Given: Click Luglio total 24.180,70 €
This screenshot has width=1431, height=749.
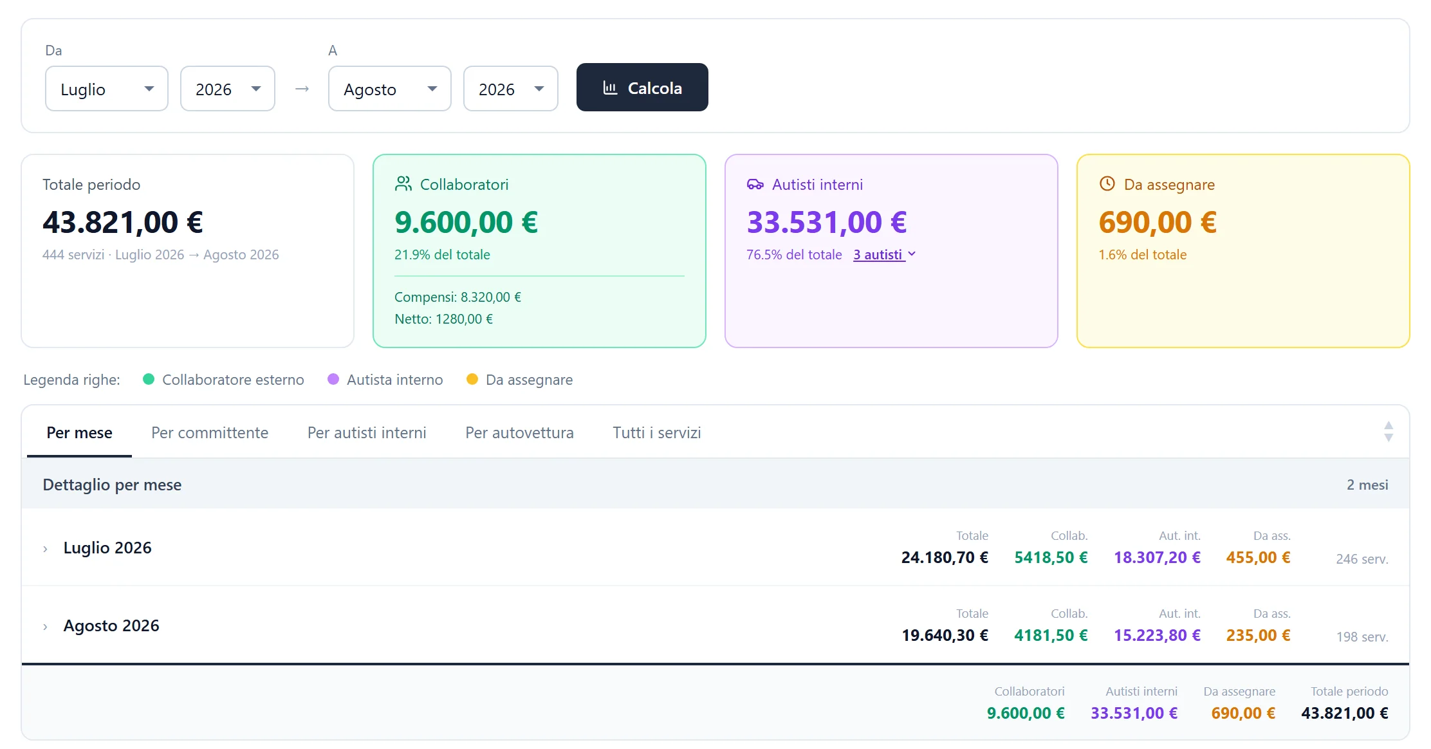Looking at the screenshot, I should click(945, 557).
